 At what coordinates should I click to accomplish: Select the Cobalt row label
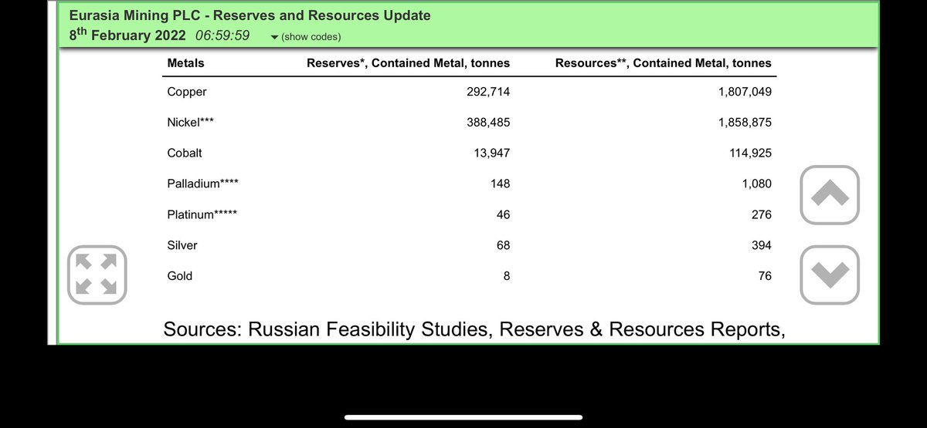tap(185, 153)
